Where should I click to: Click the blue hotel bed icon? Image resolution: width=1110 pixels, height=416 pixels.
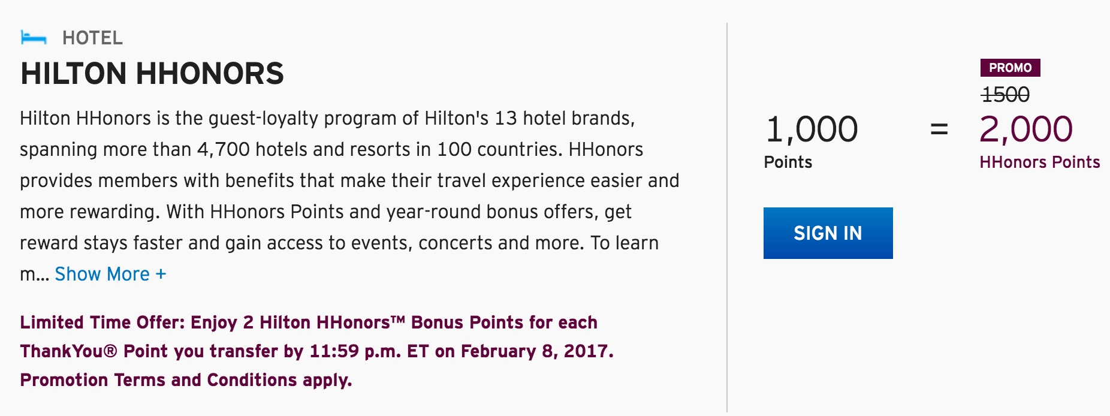pyautogui.click(x=34, y=38)
